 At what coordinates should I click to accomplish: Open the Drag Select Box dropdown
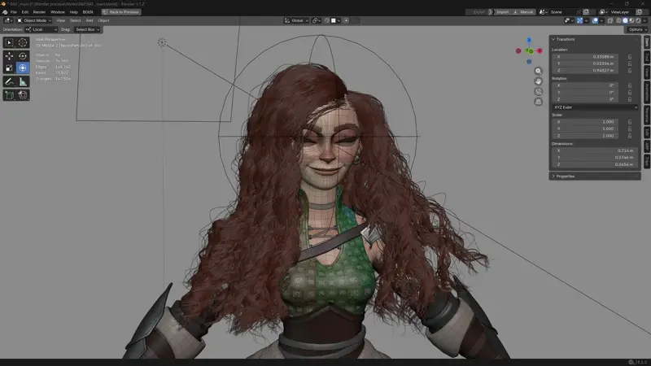pyautogui.click(x=87, y=29)
